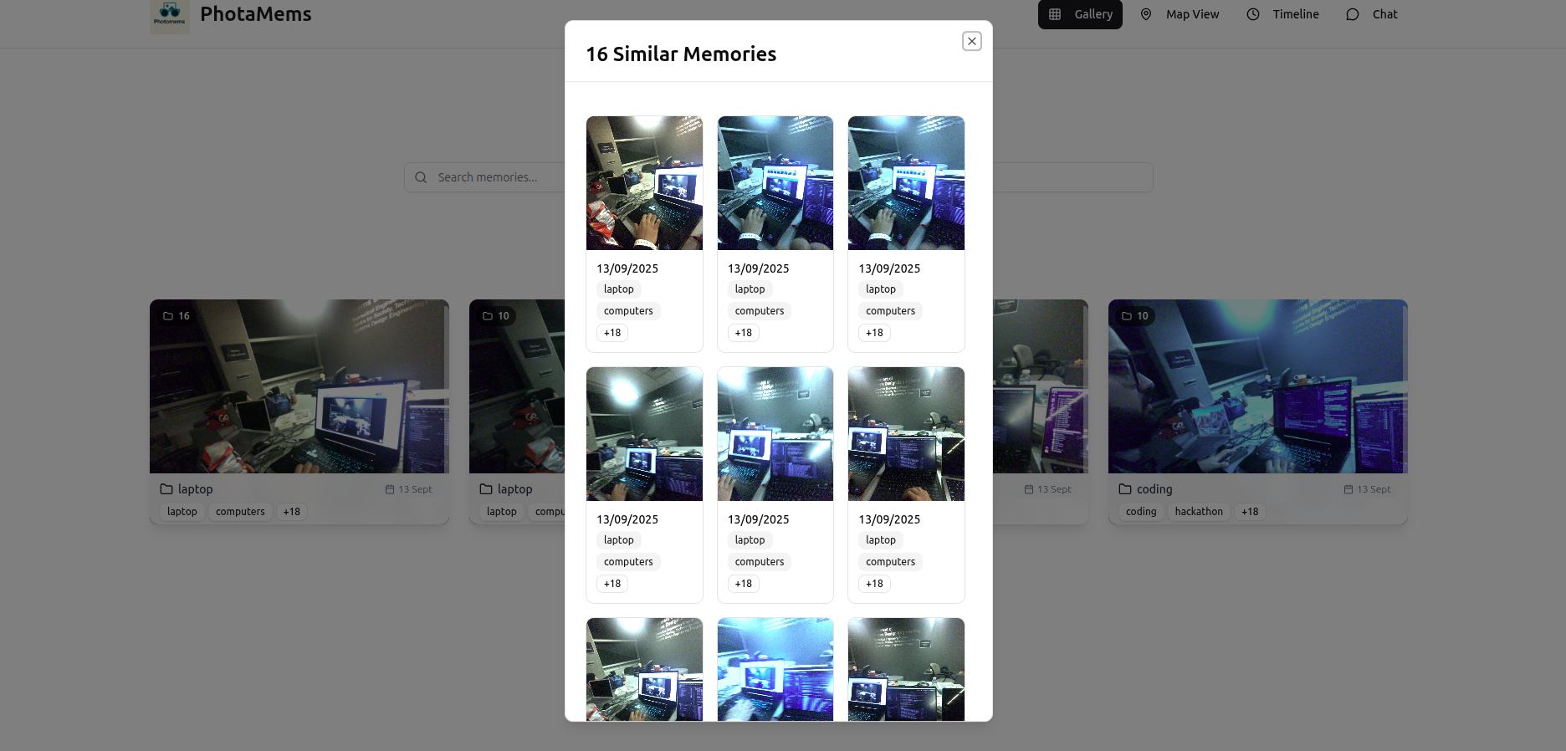The width and height of the screenshot is (1566, 751).
Task: Click the 16 Similar Memories heading
Action: [681, 54]
